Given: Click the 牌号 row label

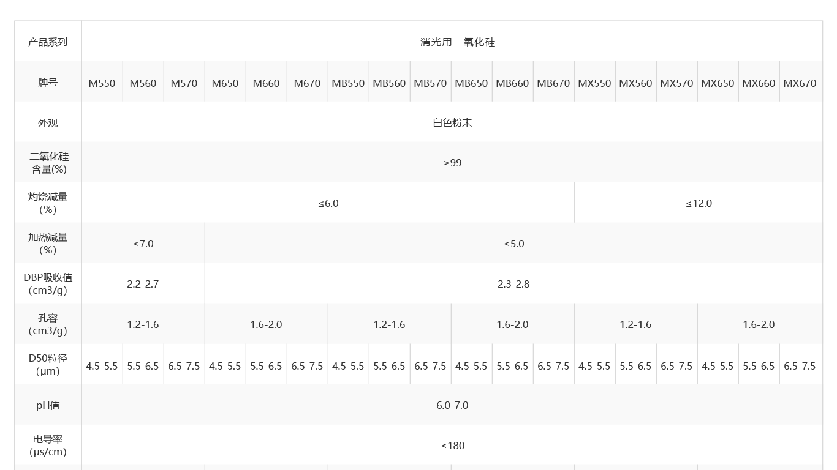Looking at the screenshot, I should coord(48,83).
